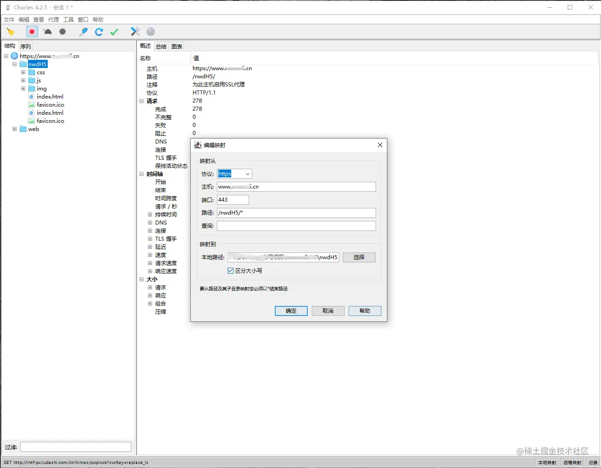Expand the 请求速度 row
This screenshot has height=468, width=601.
click(150, 263)
